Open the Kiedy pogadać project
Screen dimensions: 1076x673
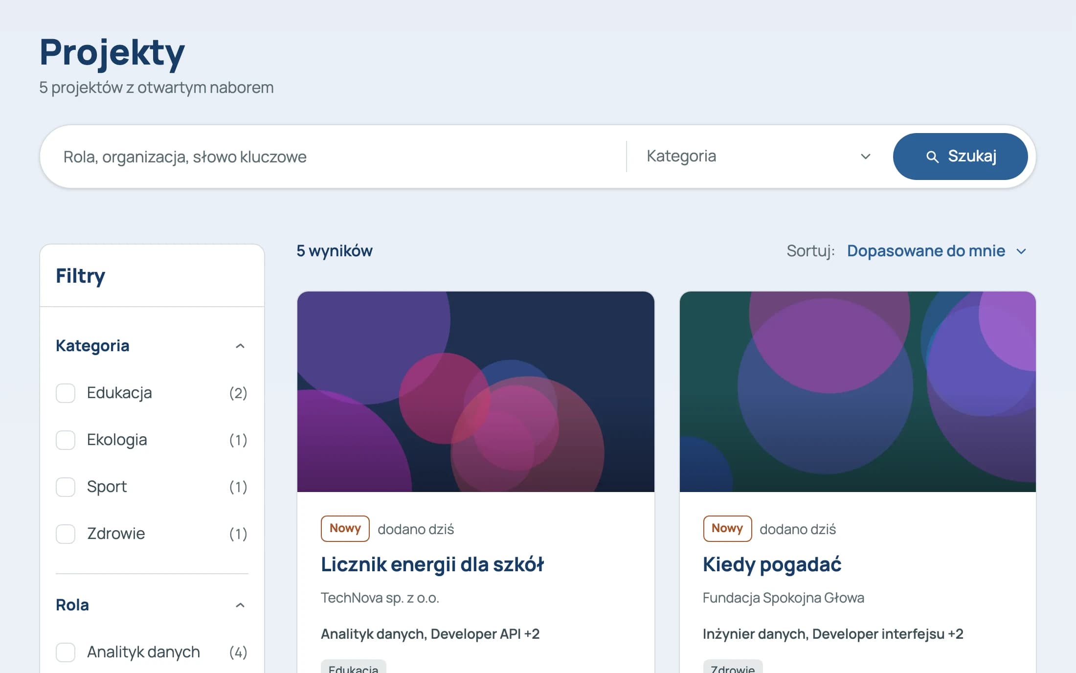click(x=772, y=564)
